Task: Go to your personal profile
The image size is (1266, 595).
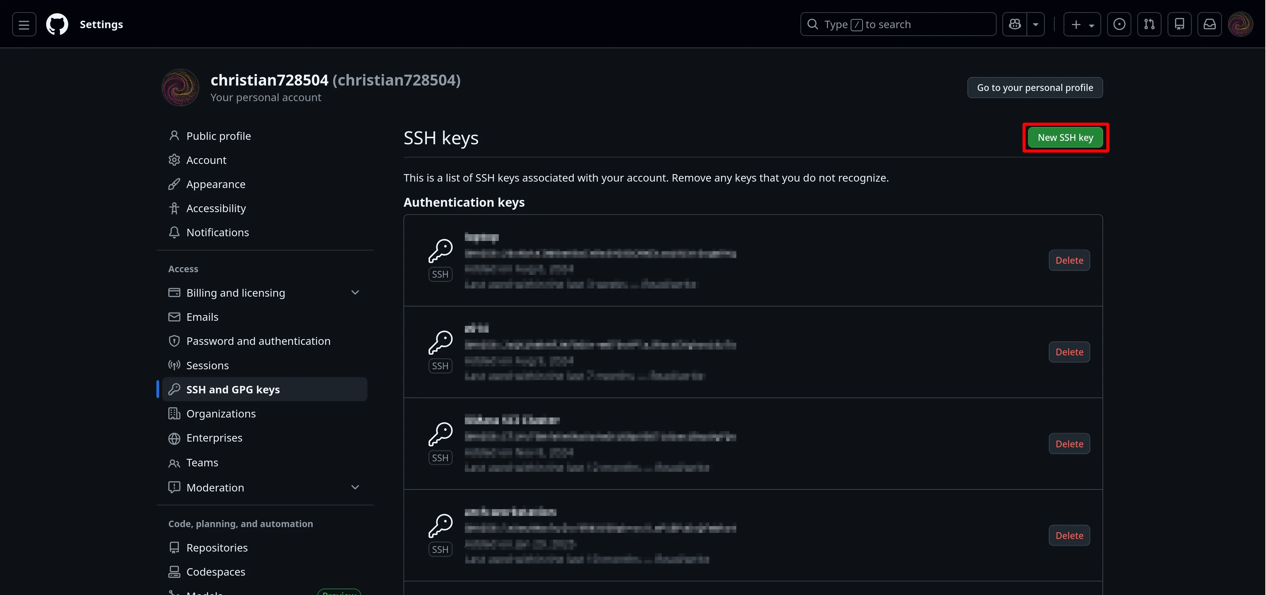Action: [1035, 88]
